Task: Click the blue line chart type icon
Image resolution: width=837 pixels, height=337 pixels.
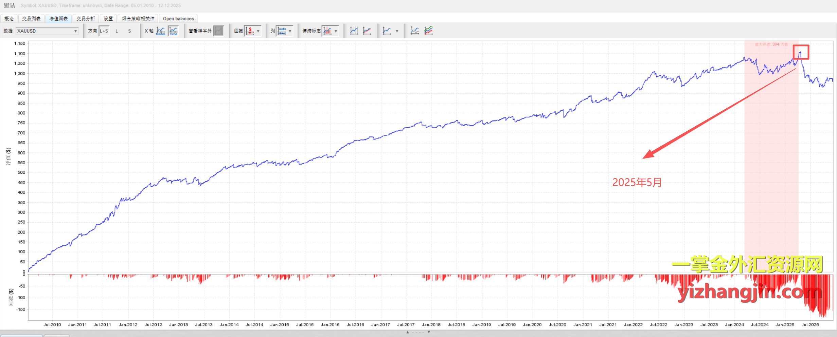Action: coord(387,31)
